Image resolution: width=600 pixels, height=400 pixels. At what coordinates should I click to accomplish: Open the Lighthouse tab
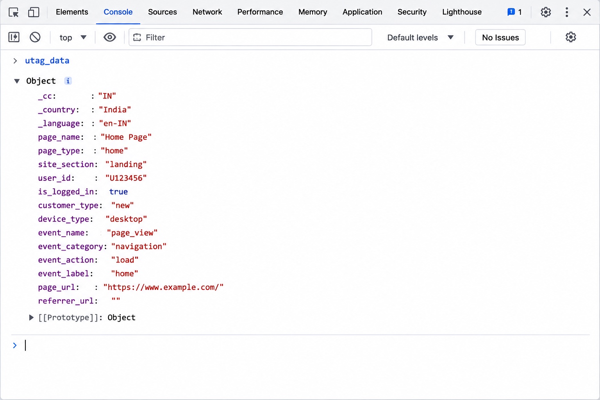tap(462, 12)
